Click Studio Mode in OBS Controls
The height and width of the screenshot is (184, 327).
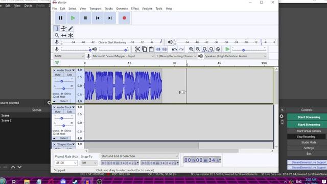coord(309,142)
